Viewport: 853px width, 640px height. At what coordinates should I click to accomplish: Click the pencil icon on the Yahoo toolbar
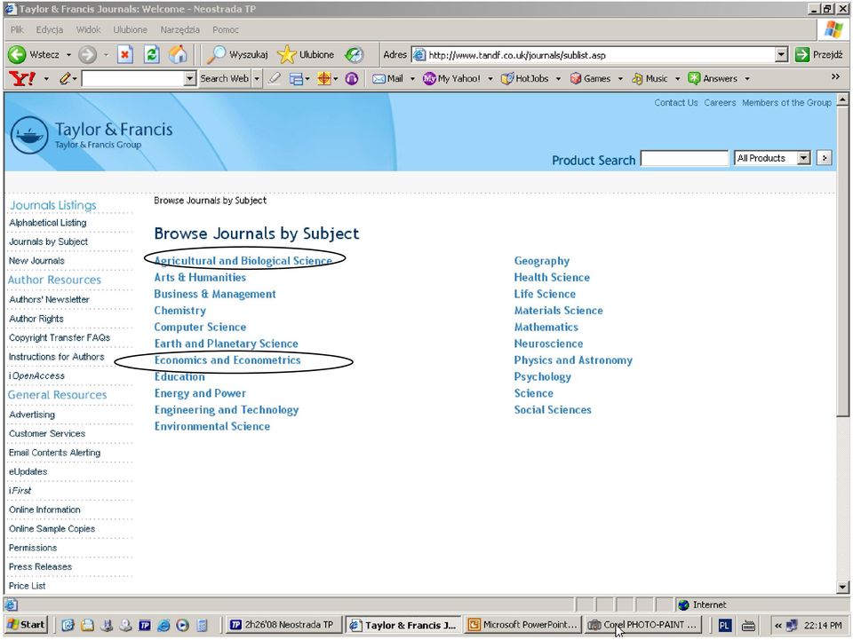pyautogui.click(x=65, y=79)
